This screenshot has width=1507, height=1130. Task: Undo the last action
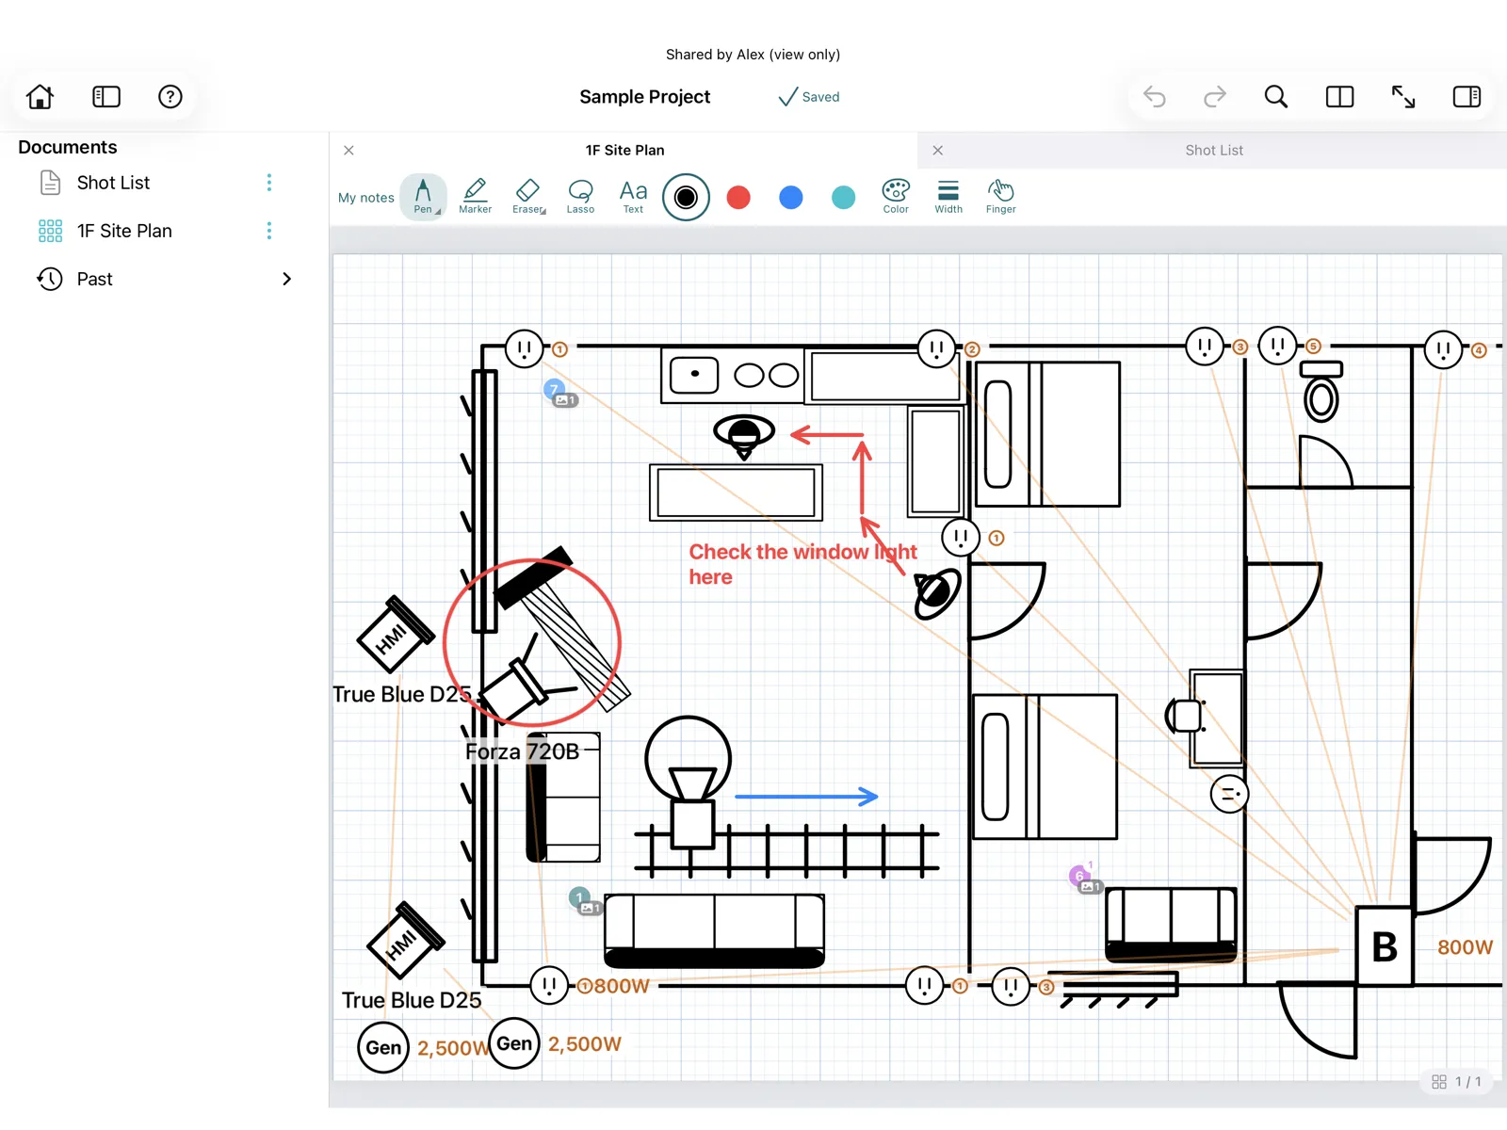click(x=1154, y=96)
